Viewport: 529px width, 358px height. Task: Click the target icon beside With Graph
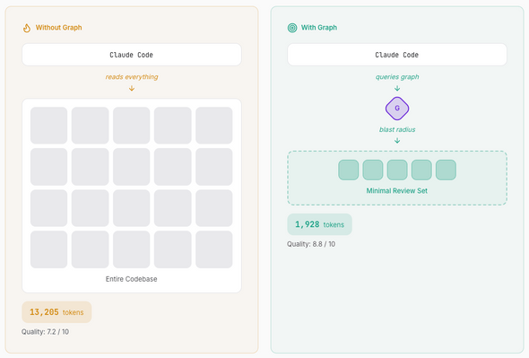pyautogui.click(x=292, y=28)
